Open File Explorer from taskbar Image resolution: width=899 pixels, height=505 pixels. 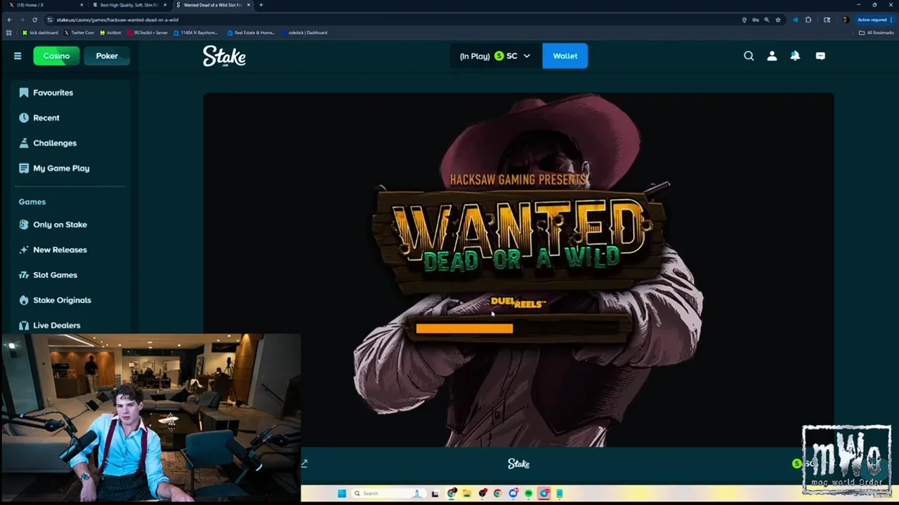[x=466, y=493]
